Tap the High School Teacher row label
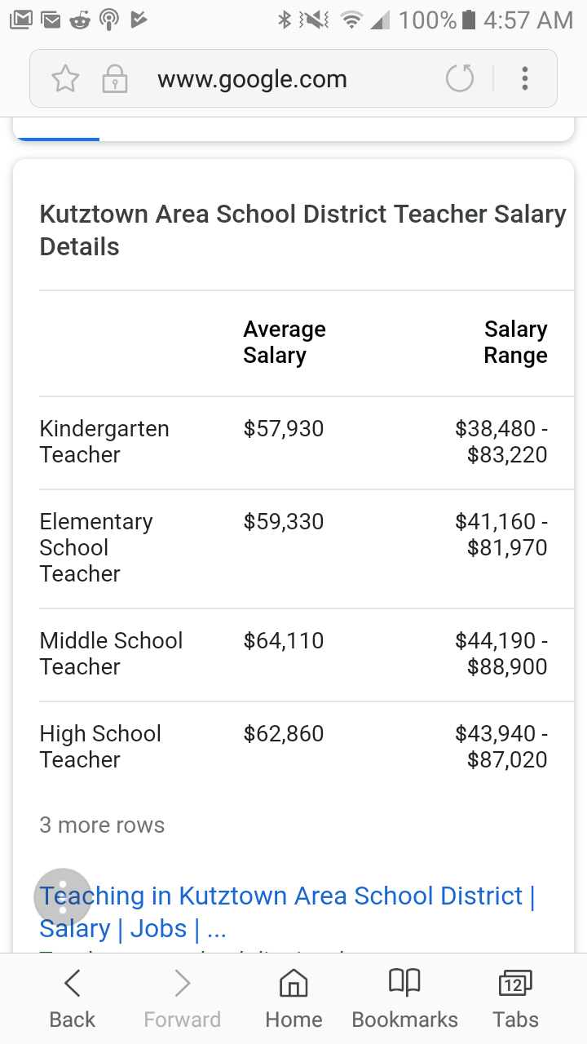The image size is (587, 1044). (100, 746)
